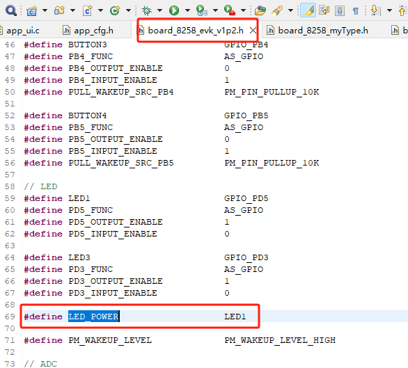
Task: Toggle Block Selection mode icon
Action: (x=340, y=10)
